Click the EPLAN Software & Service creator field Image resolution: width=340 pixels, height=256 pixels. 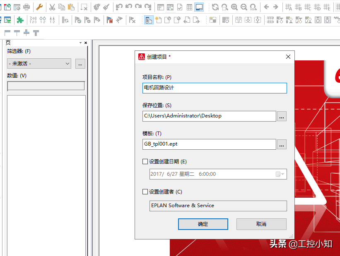[x=218, y=206]
